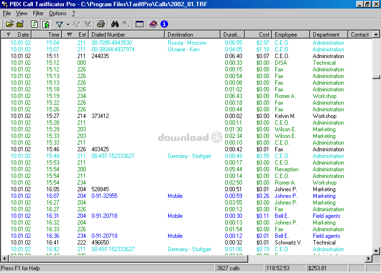381x274 pixels.
Task: Click the crossed-out funnel remove filter icon
Action: 88,24
